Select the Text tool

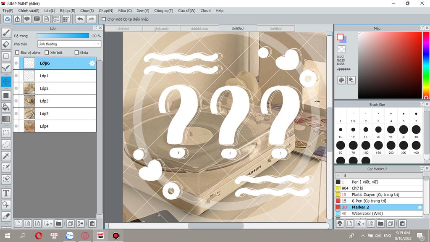(6, 193)
